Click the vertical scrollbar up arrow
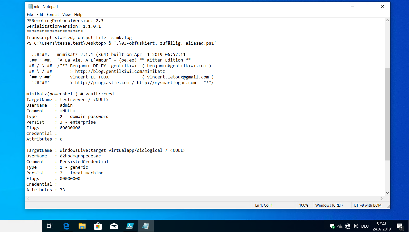Screen dimensions: 409x232 (x=387, y=21)
